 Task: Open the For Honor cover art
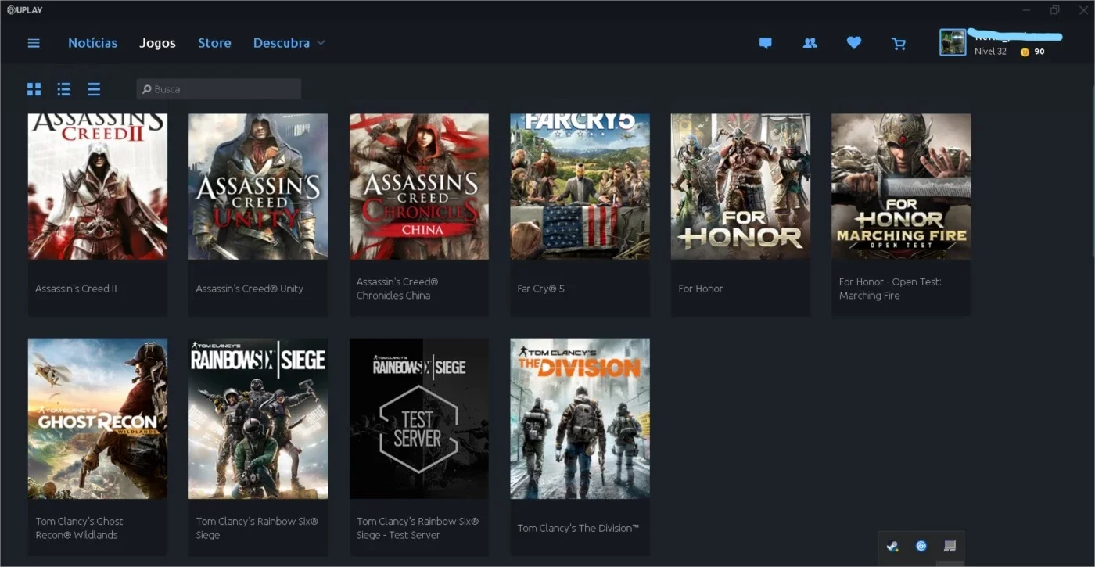pyautogui.click(x=741, y=186)
